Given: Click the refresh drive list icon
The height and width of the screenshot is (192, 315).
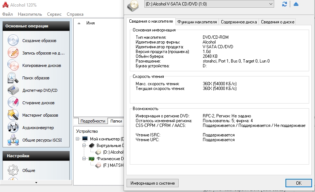Looking at the screenshot, I should [284, 4].
